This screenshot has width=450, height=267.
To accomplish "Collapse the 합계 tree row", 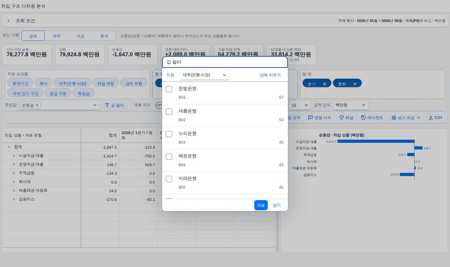I will coord(9,147).
